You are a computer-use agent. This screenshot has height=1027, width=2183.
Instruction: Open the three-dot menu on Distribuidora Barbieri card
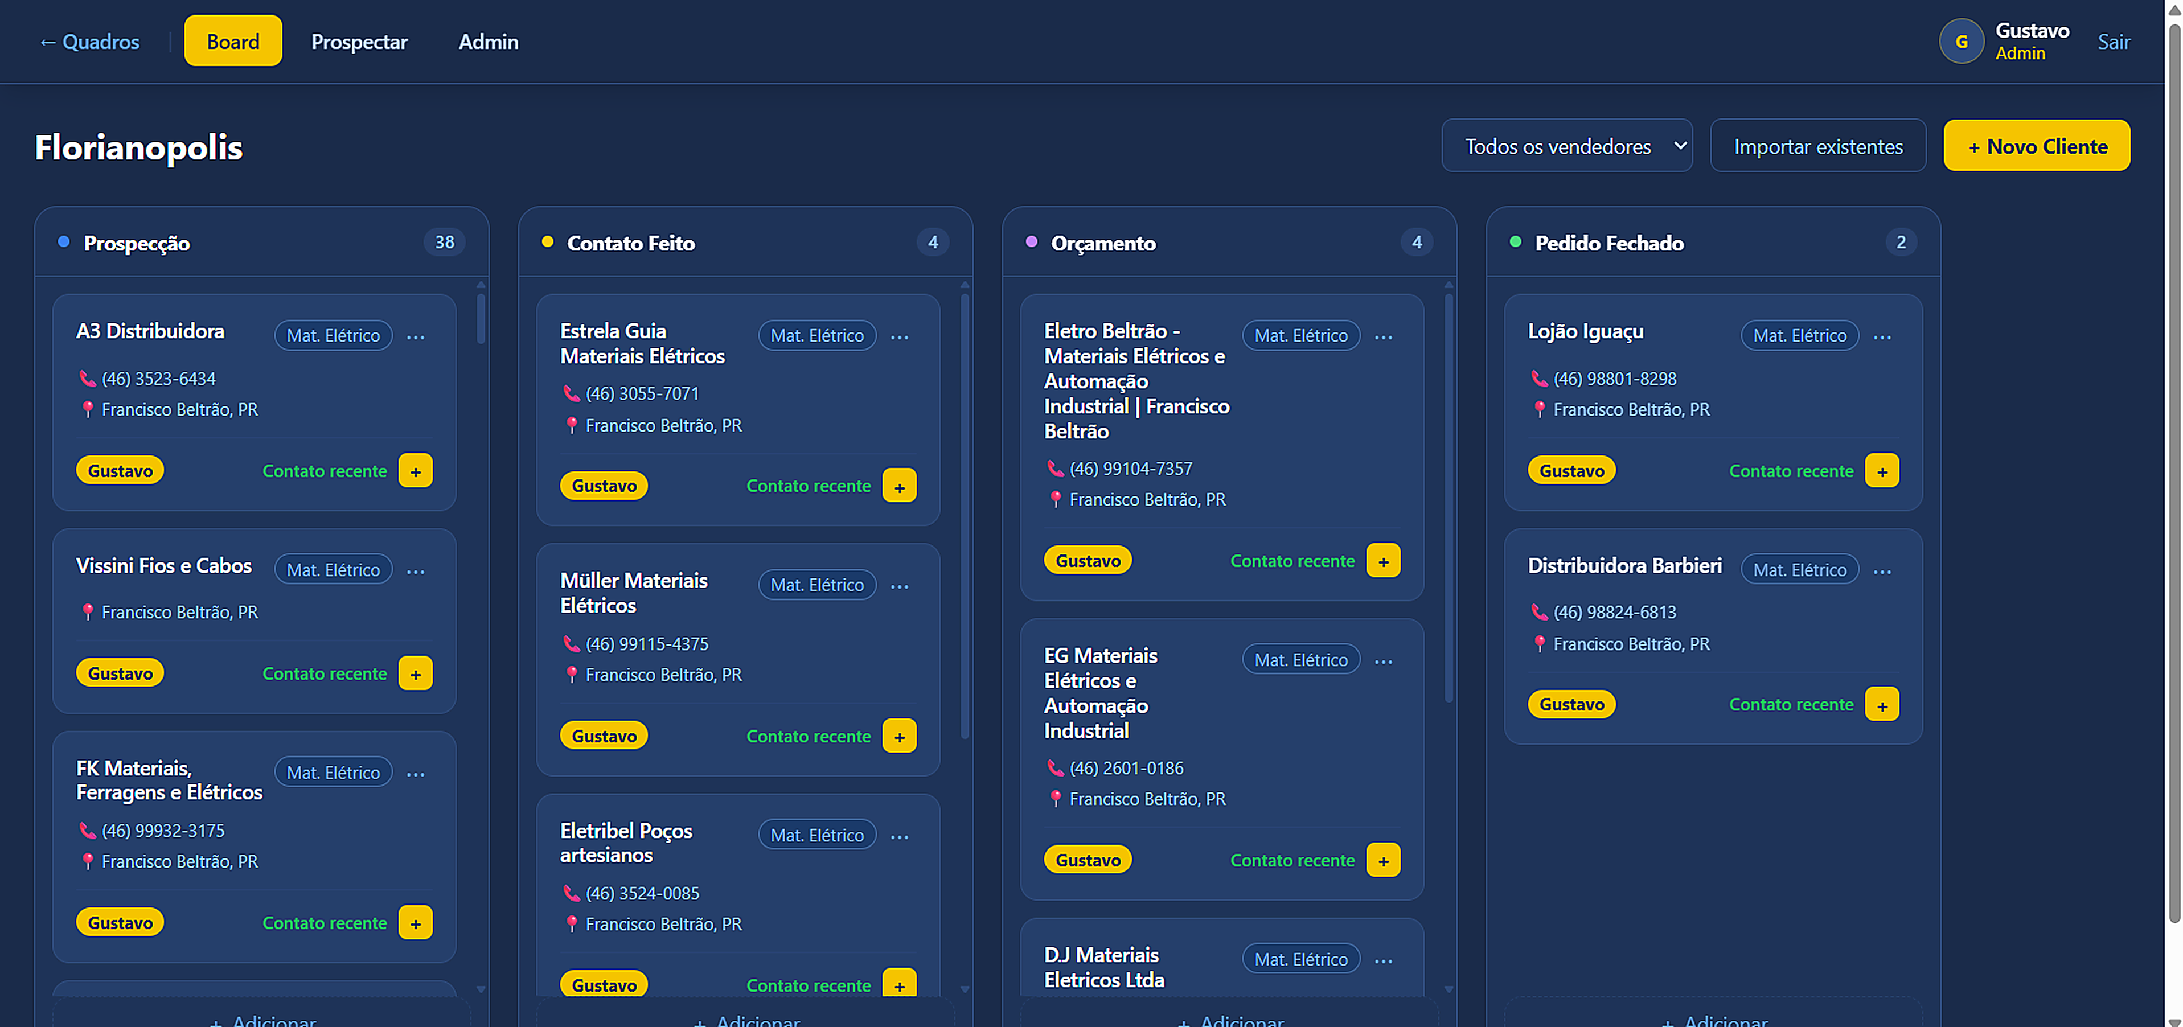(1882, 571)
